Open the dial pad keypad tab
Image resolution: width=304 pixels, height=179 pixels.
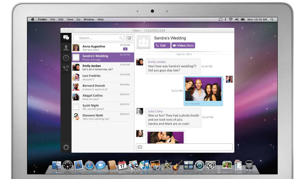coord(66,68)
